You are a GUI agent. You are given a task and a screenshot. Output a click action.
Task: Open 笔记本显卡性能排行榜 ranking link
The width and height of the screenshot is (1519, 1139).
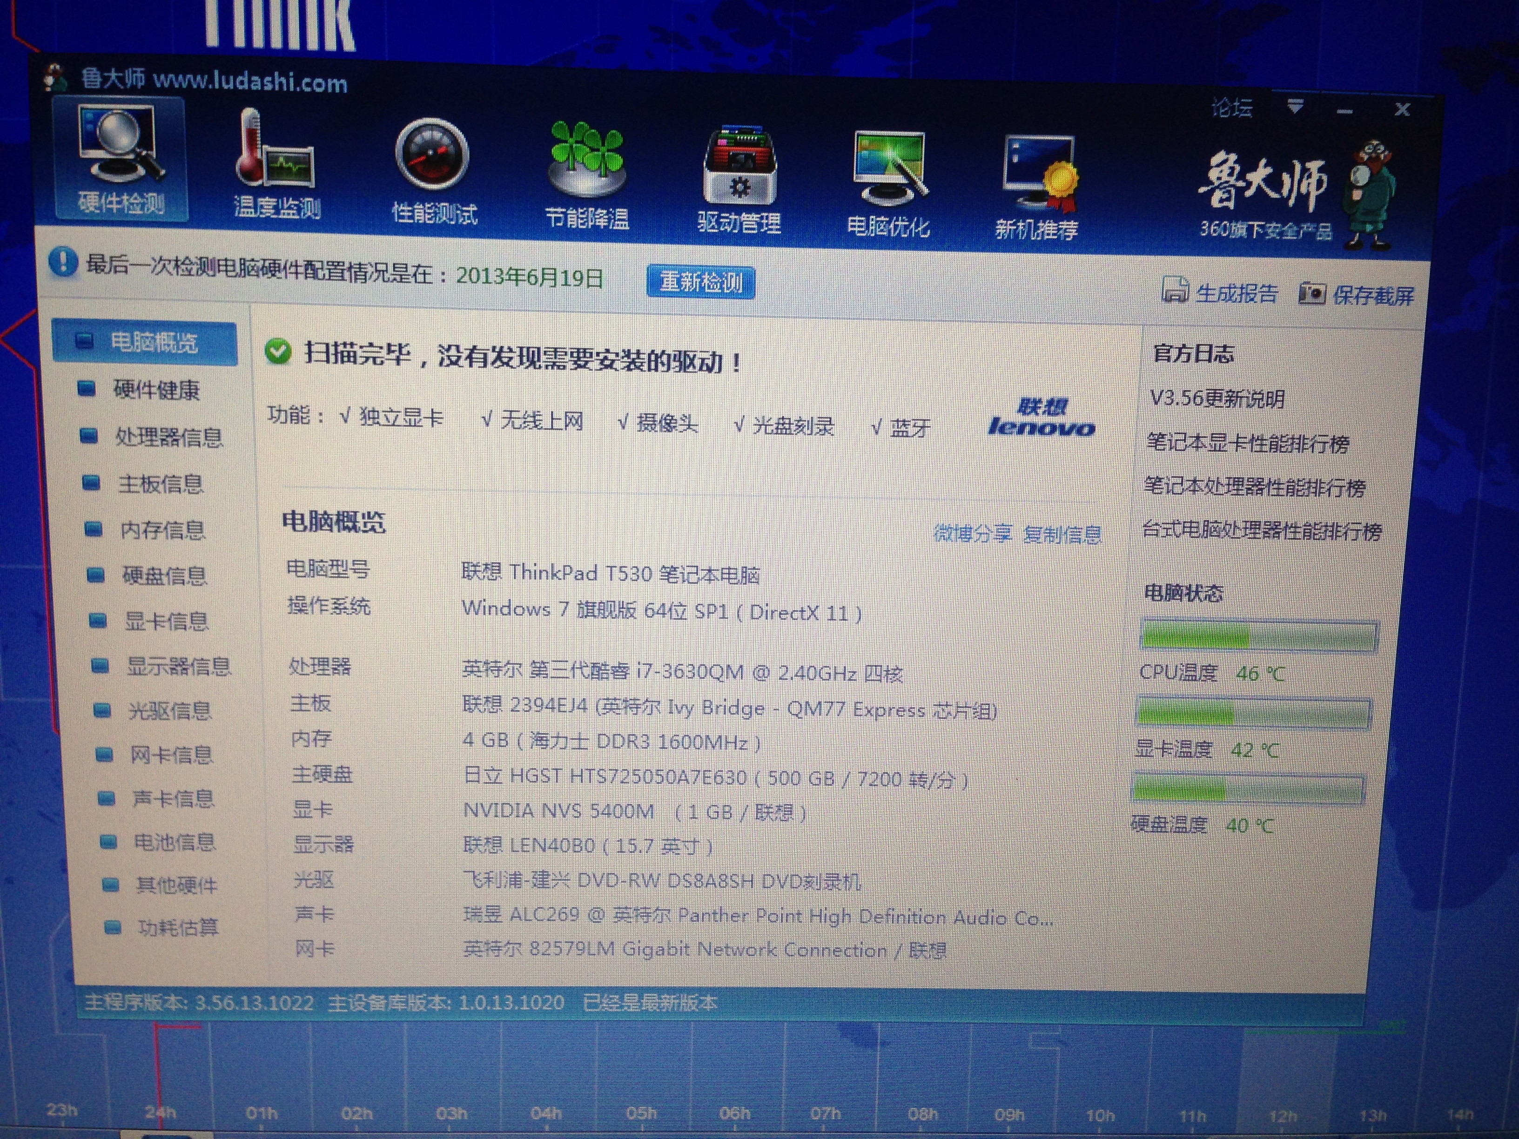1248,443
